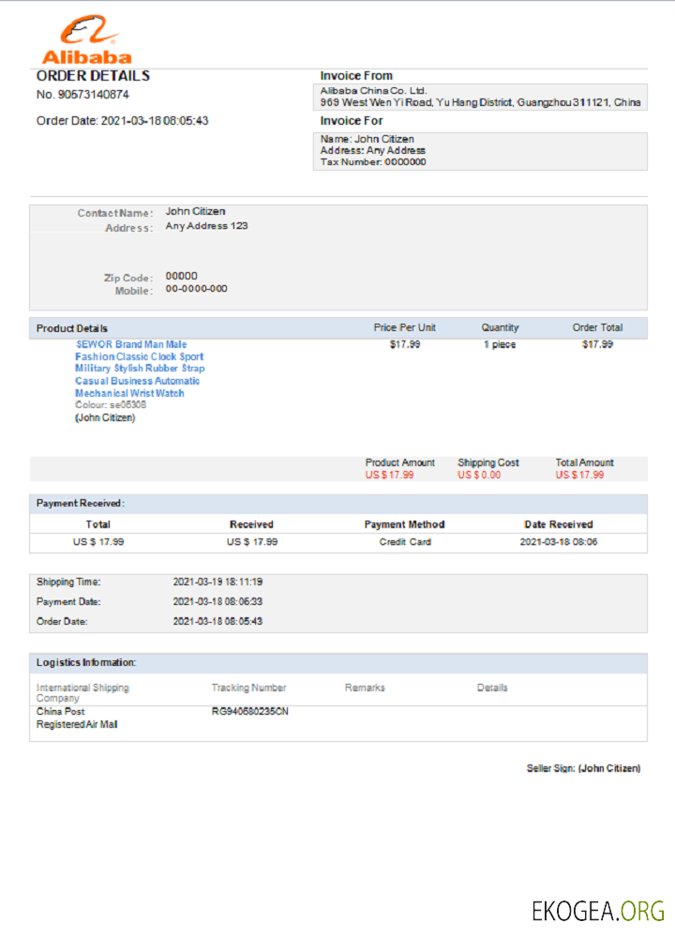Screen dimensions: 675x938
Task: Click the Shipping Time value
Action: tap(217, 582)
